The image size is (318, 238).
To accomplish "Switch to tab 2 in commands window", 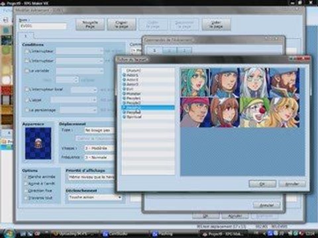I will [x=170, y=50].
